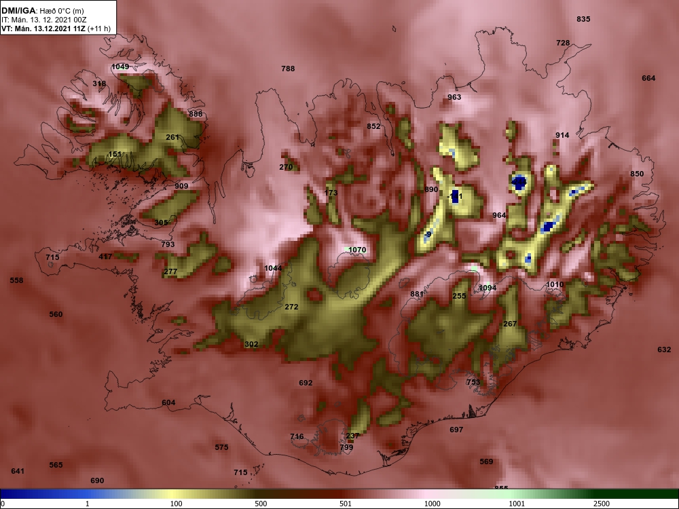Screen dimensions: 679x509
Task: Click the pale yellow band of the color scale
Action: click(x=173, y=494)
